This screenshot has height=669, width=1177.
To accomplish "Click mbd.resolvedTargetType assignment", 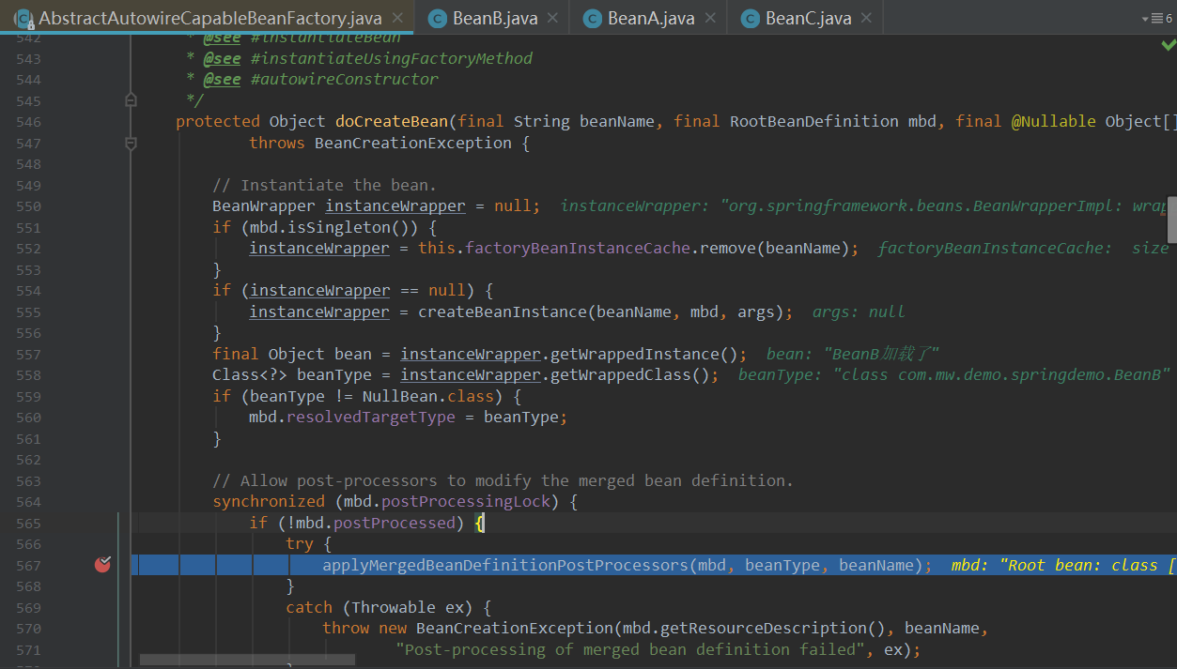I will (x=352, y=417).
